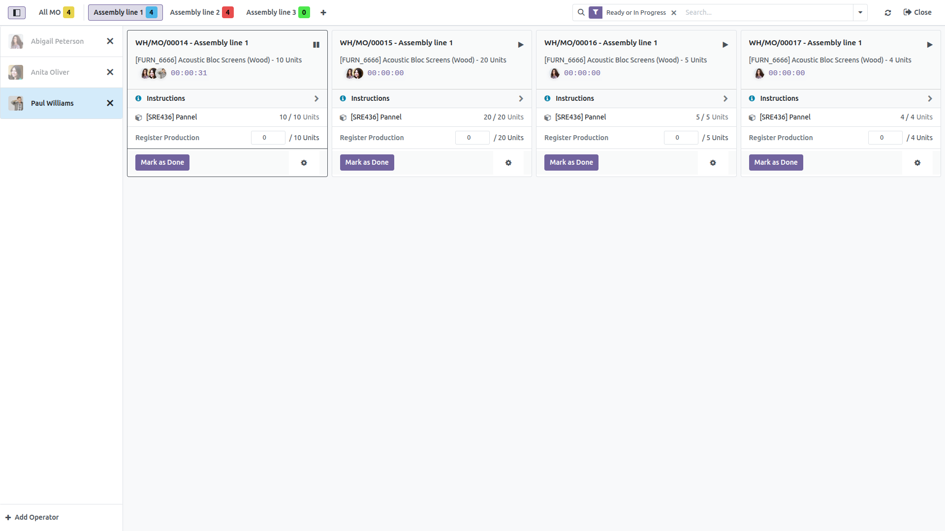
Task: Expand Instructions on WH/MO/00014 card
Action: point(227,99)
